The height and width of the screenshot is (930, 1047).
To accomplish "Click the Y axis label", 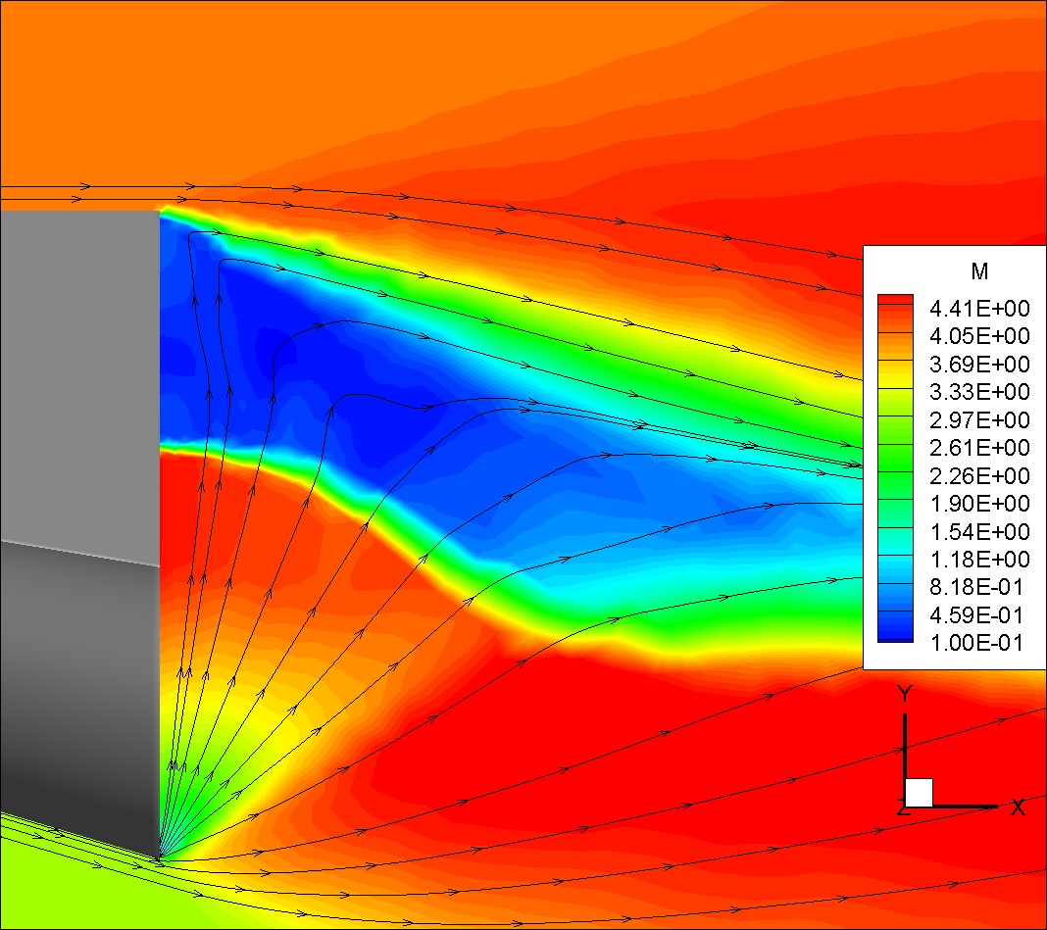I will 905,694.
